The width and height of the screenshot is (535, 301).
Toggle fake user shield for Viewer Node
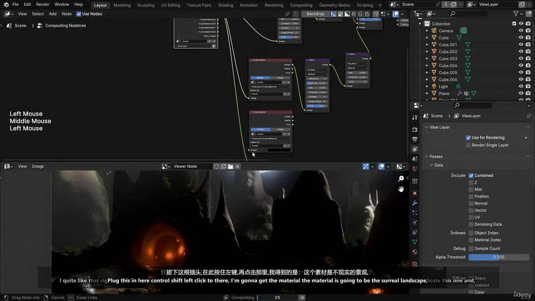click(x=216, y=166)
